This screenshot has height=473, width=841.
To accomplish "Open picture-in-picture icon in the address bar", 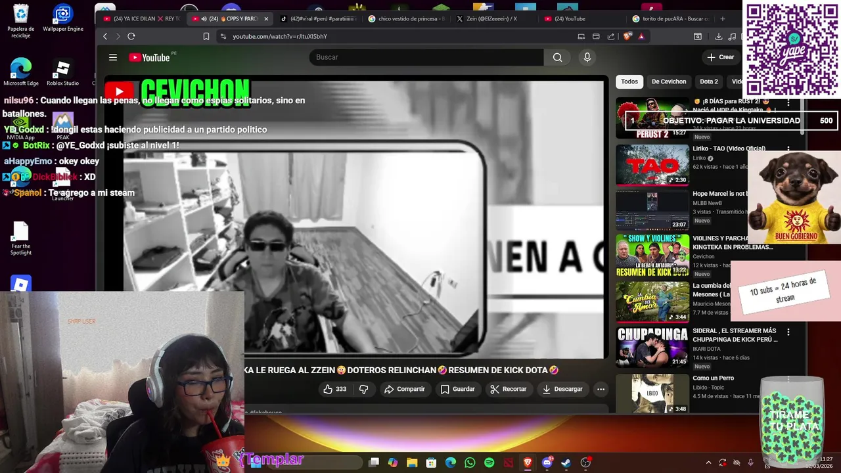I will (x=596, y=36).
